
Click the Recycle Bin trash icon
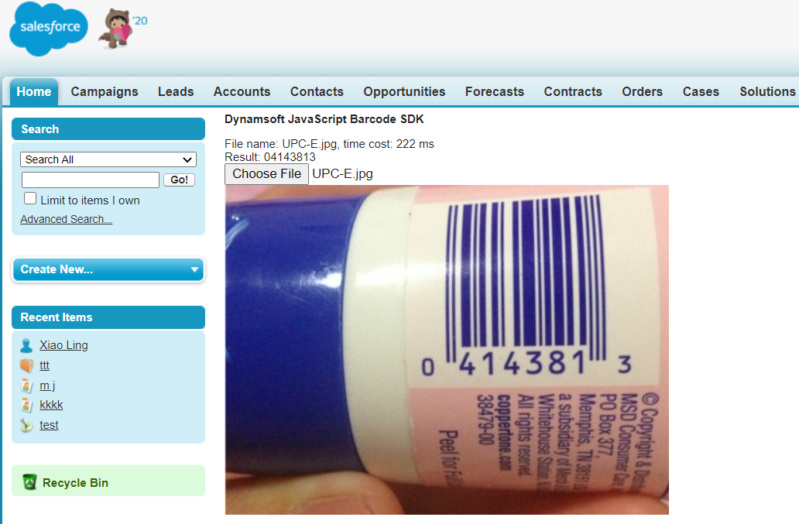point(29,481)
